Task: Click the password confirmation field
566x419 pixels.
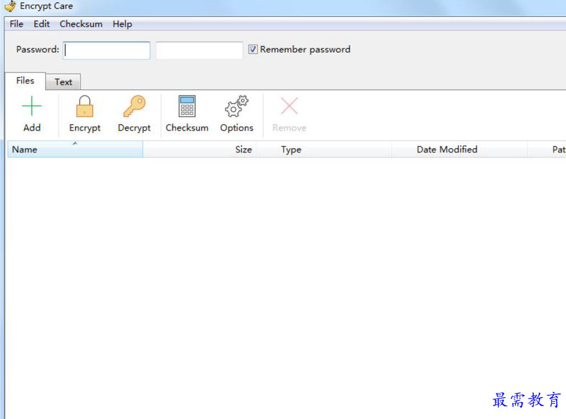Action: (x=200, y=51)
